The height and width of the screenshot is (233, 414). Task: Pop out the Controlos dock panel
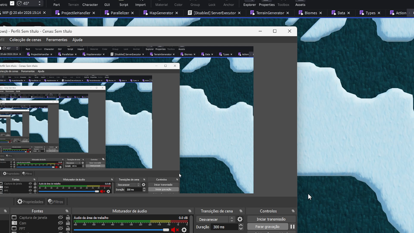pyautogui.click(x=293, y=211)
